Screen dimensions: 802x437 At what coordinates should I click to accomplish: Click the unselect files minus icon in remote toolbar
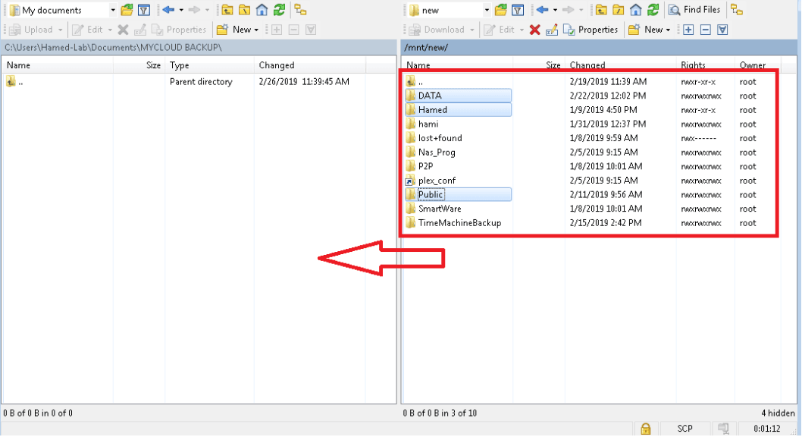[705, 30]
